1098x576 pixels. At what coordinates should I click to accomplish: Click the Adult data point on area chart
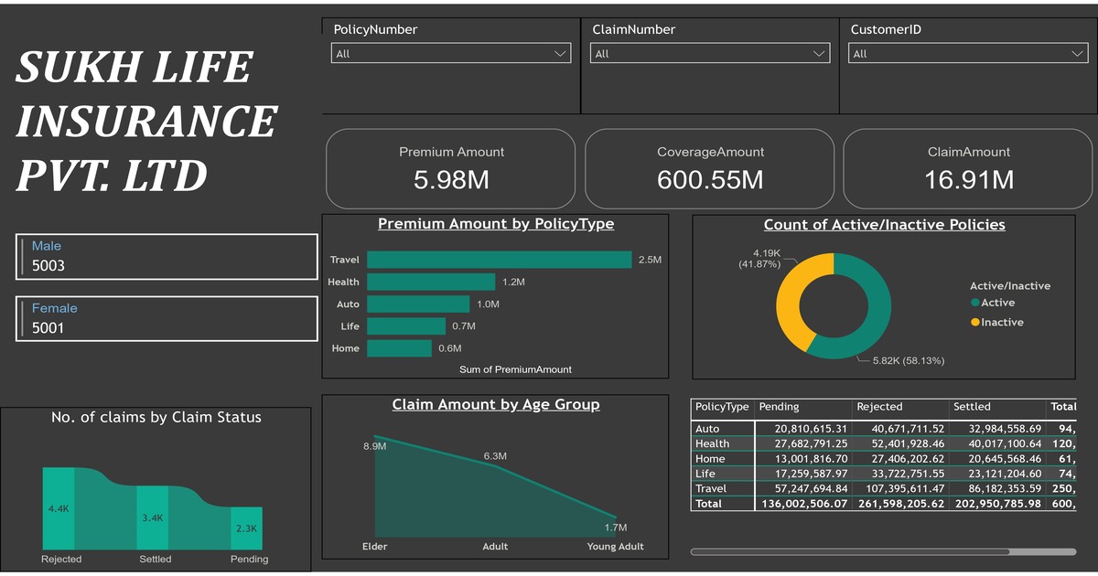(x=495, y=466)
